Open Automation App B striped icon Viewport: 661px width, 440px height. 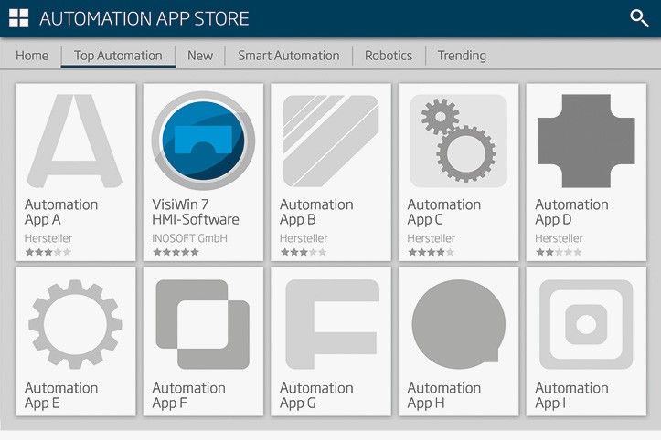(x=331, y=141)
